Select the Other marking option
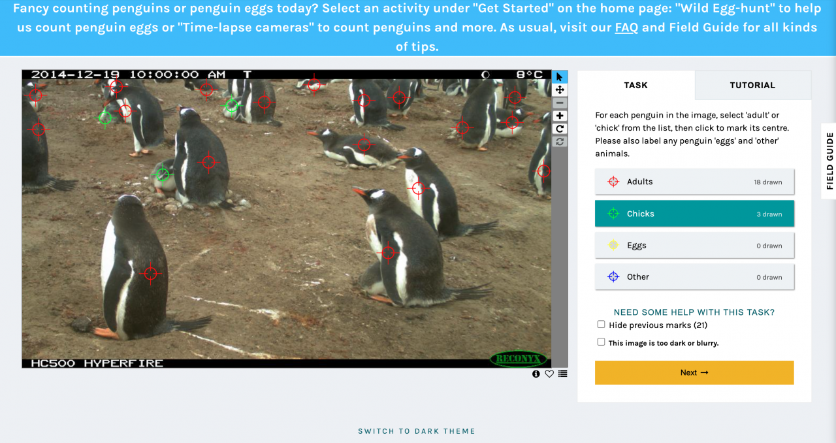Image resolution: width=836 pixels, height=443 pixels. tap(694, 276)
